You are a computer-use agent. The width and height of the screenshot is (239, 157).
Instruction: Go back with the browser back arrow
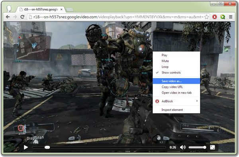8,17
